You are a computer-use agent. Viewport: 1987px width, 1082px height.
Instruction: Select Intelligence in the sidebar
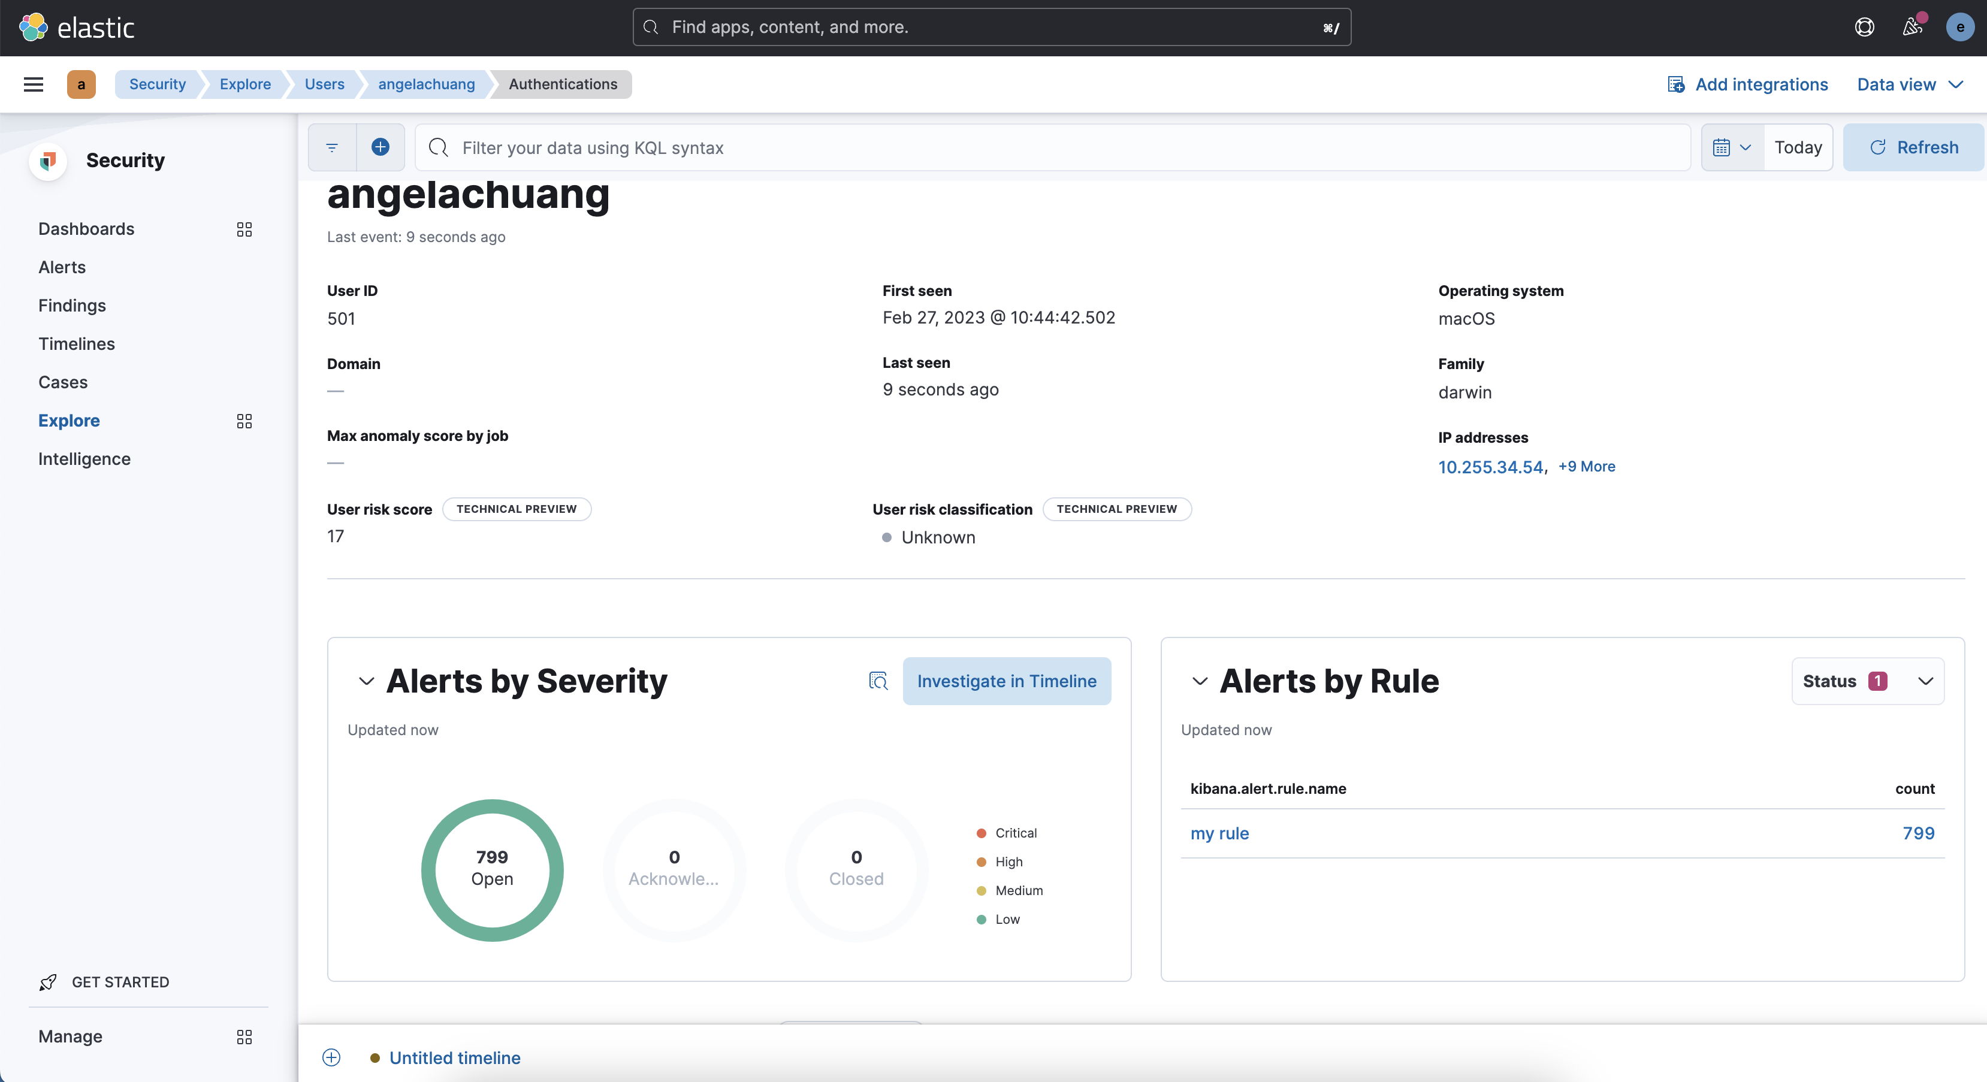[85, 459]
